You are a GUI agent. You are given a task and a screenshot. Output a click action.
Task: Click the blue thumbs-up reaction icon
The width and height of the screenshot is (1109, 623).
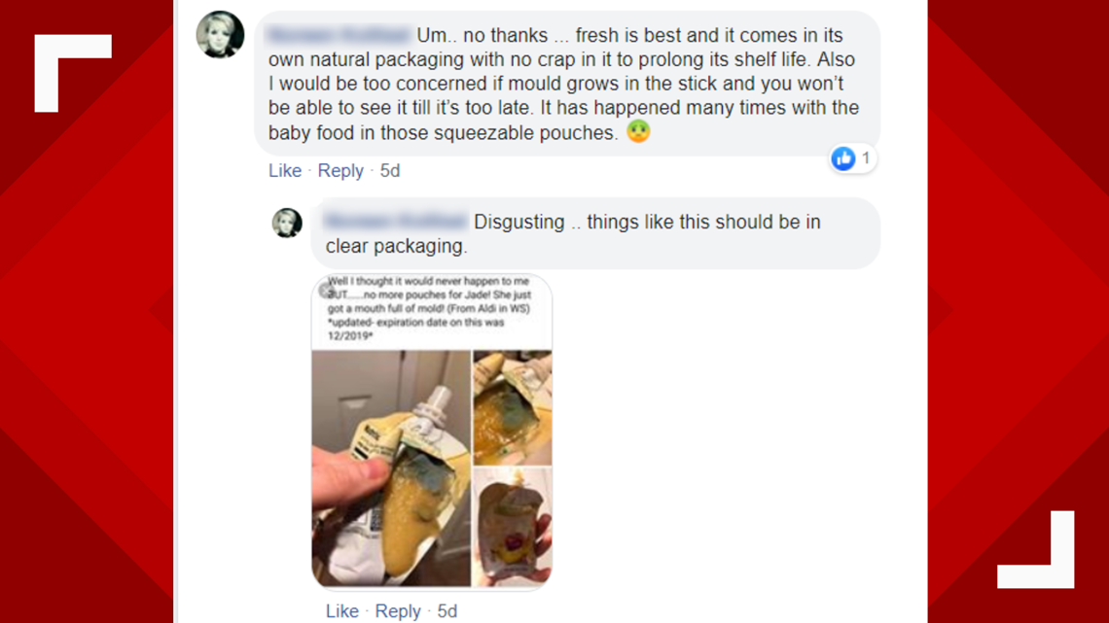(x=842, y=158)
